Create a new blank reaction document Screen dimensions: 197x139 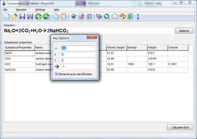(7, 16)
